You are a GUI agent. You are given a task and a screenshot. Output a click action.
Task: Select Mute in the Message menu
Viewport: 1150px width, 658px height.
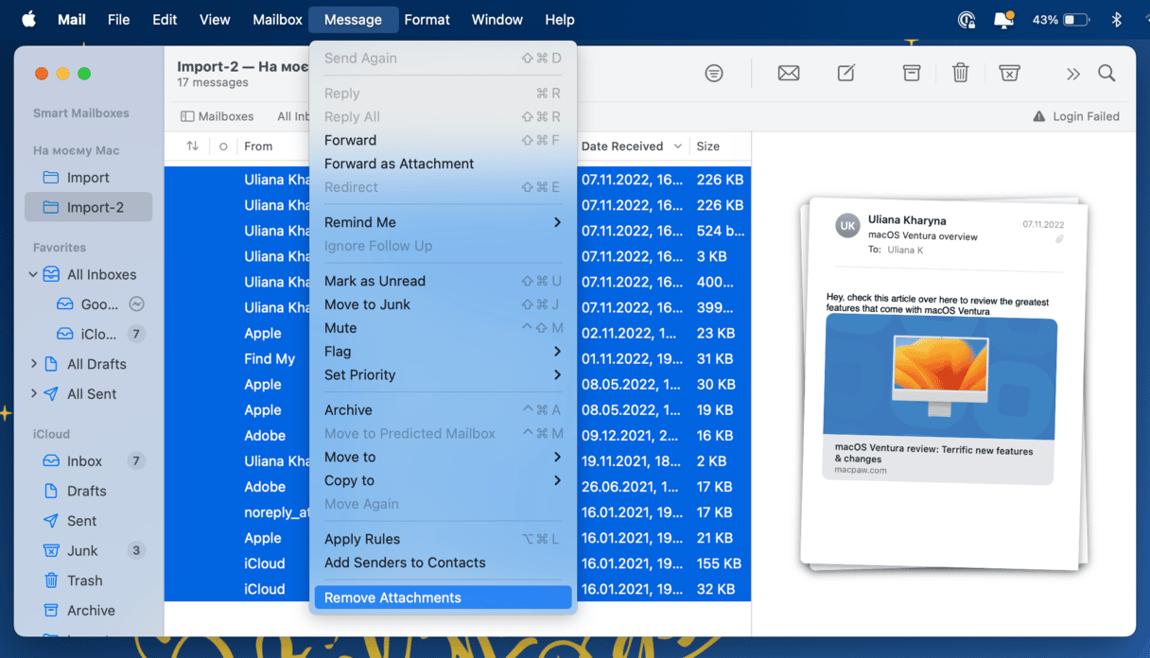pyautogui.click(x=443, y=328)
